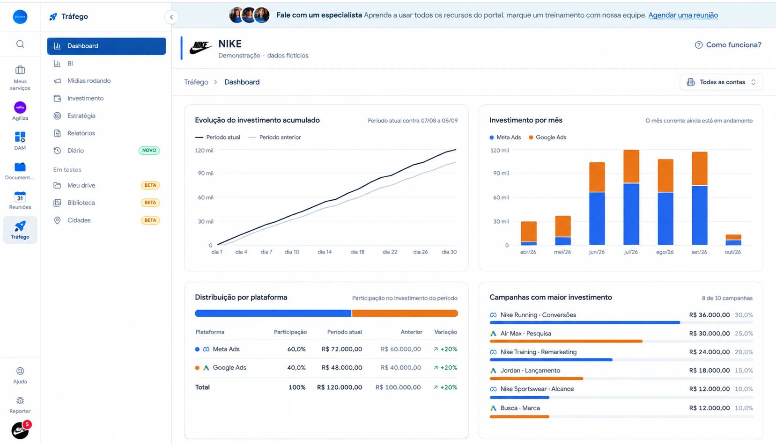Click the jul/26 bar in monthly chart
The height and width of the screenshot is (444, 776).
click(x=631, y=197)
